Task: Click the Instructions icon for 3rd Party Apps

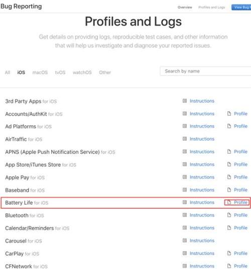Action: [185, 101]
